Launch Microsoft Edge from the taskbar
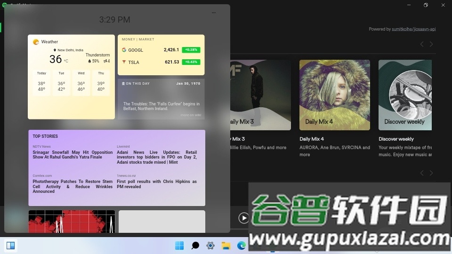The height and width of the screenshot is (254, 452). (x=241, y=246)
